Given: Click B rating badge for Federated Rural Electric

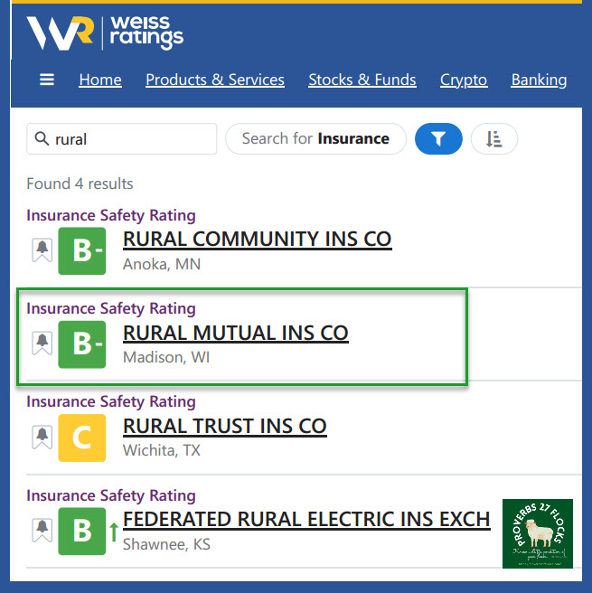Looking at the screenshot, I should 81,531.
